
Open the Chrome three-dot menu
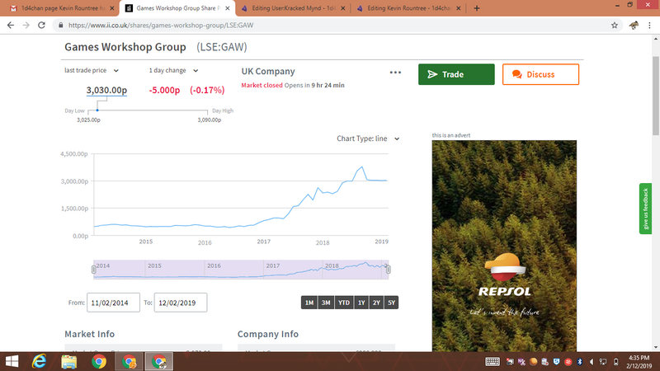(649, 26)
